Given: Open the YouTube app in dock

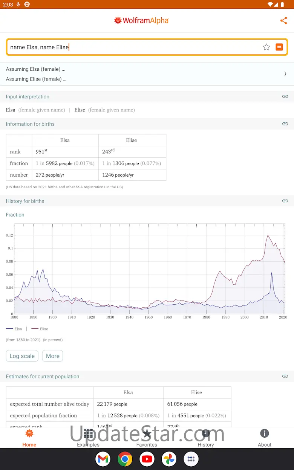Looking at the screenshot, I should pos(147,459).
